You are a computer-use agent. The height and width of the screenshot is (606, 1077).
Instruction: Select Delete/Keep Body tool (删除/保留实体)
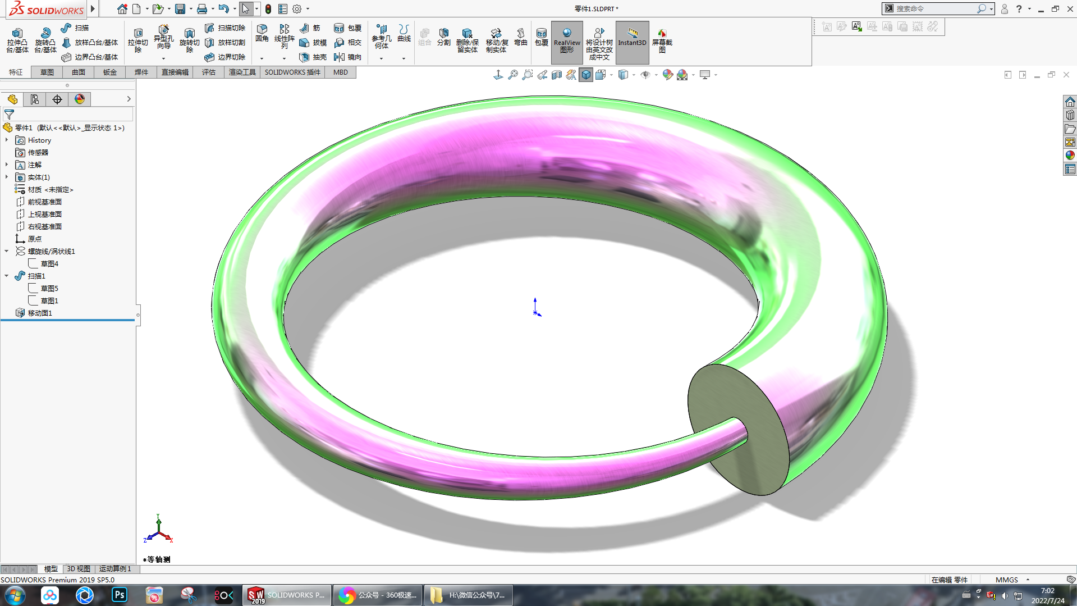tap(467, 40)
